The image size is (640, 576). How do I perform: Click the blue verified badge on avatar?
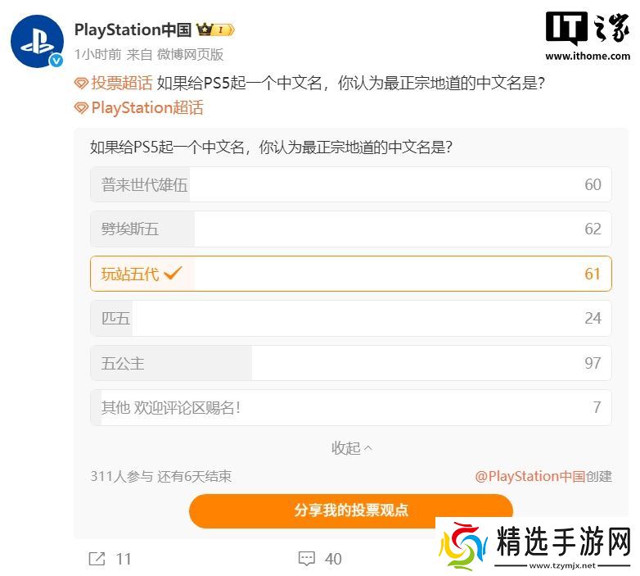coord(56,61)
